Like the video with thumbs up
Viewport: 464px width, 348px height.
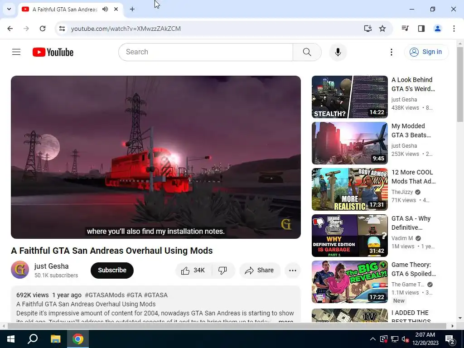coord(194,270)
